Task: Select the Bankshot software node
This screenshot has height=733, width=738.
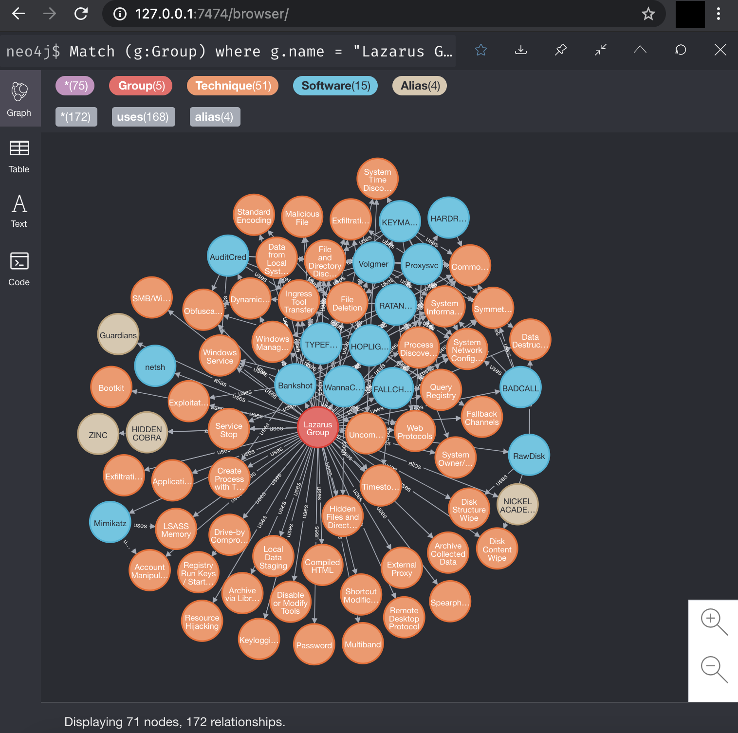Action: coord(295,385)
